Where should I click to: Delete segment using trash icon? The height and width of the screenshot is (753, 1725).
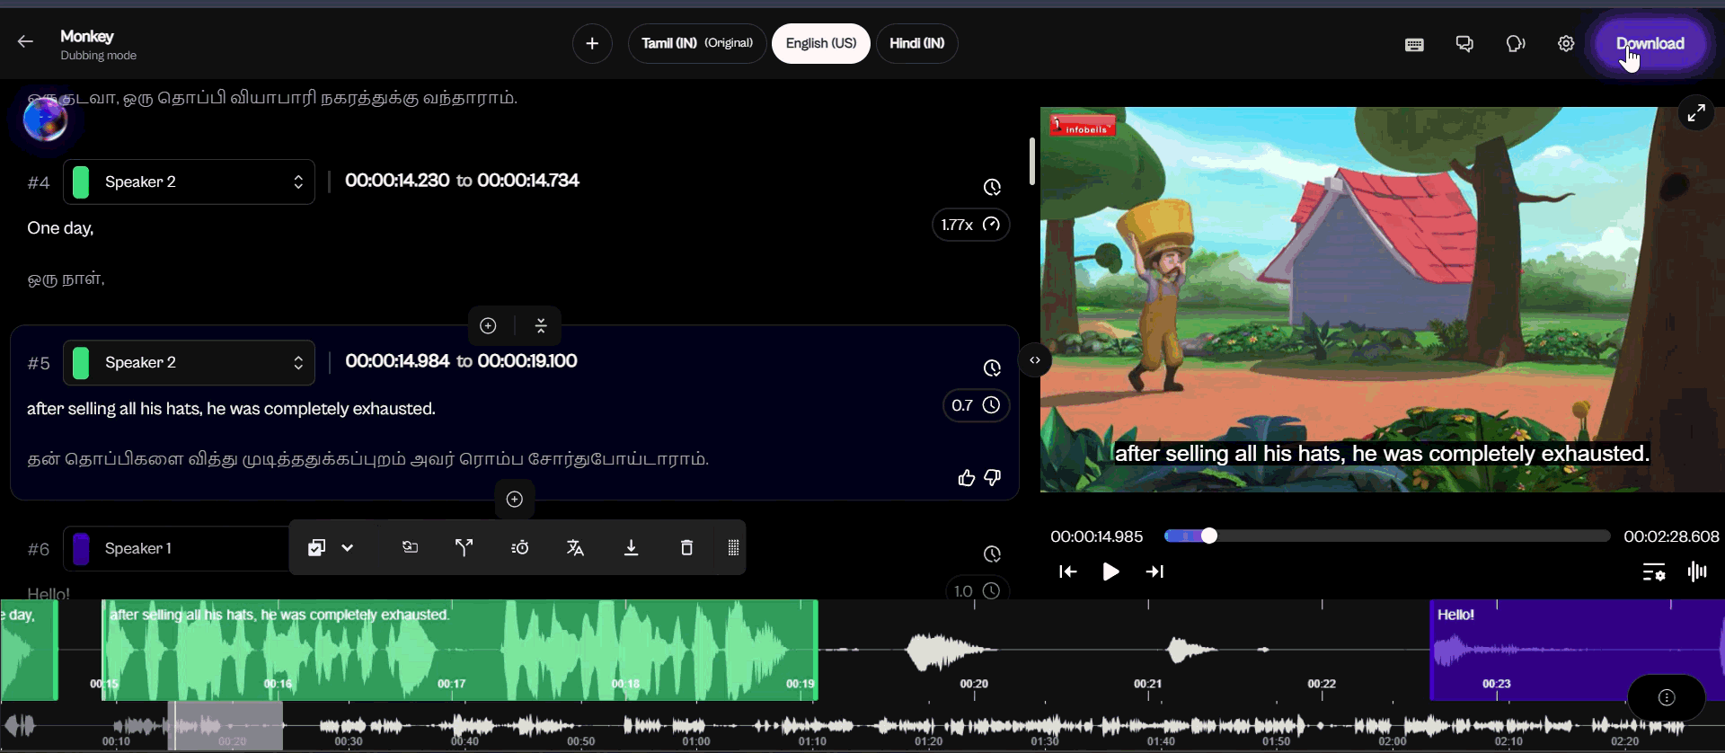[x=686, y=548]
